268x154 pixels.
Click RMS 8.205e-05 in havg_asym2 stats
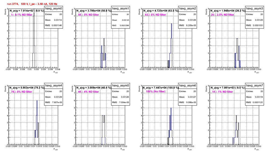click(x=188, y=25)
